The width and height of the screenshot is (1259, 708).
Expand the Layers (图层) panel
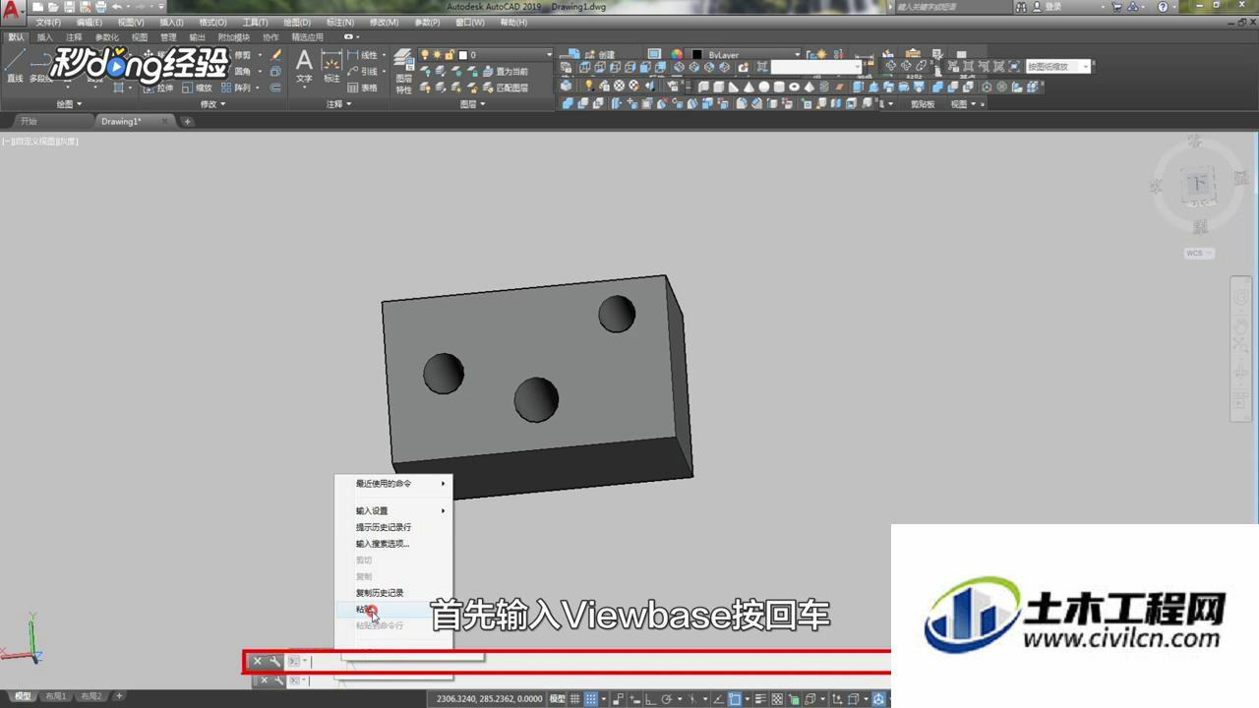click(472, 103)
